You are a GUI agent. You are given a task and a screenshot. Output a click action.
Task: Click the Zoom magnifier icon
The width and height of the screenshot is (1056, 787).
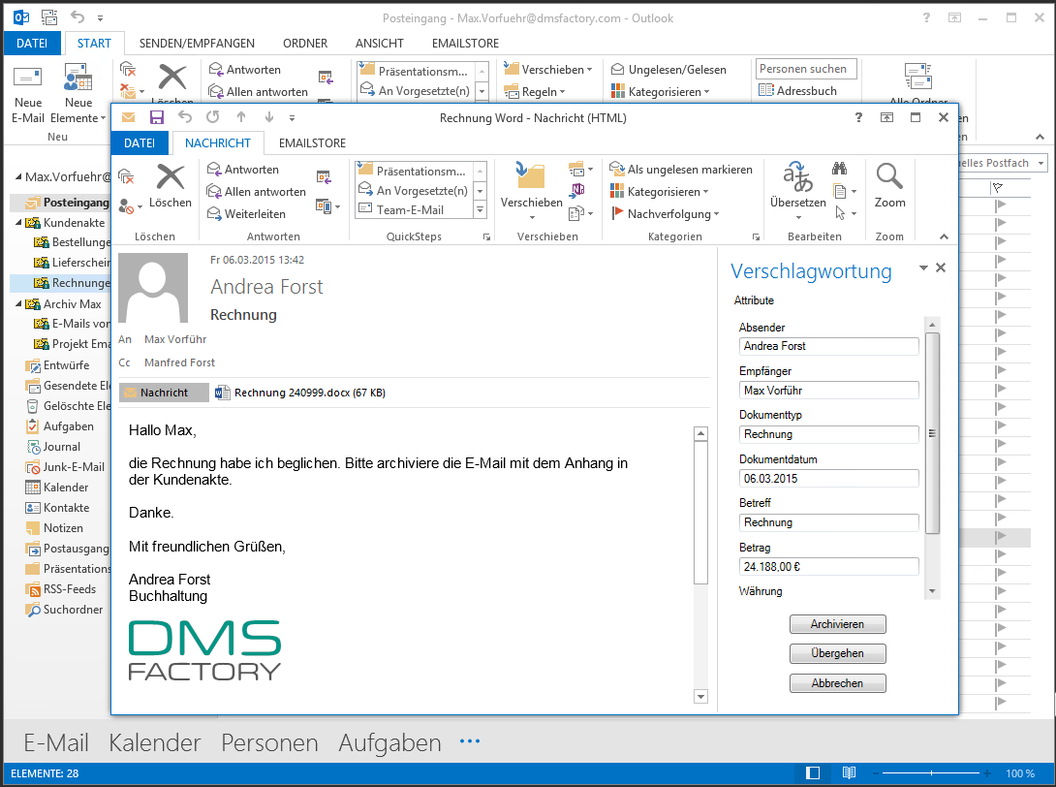[889, 176]
